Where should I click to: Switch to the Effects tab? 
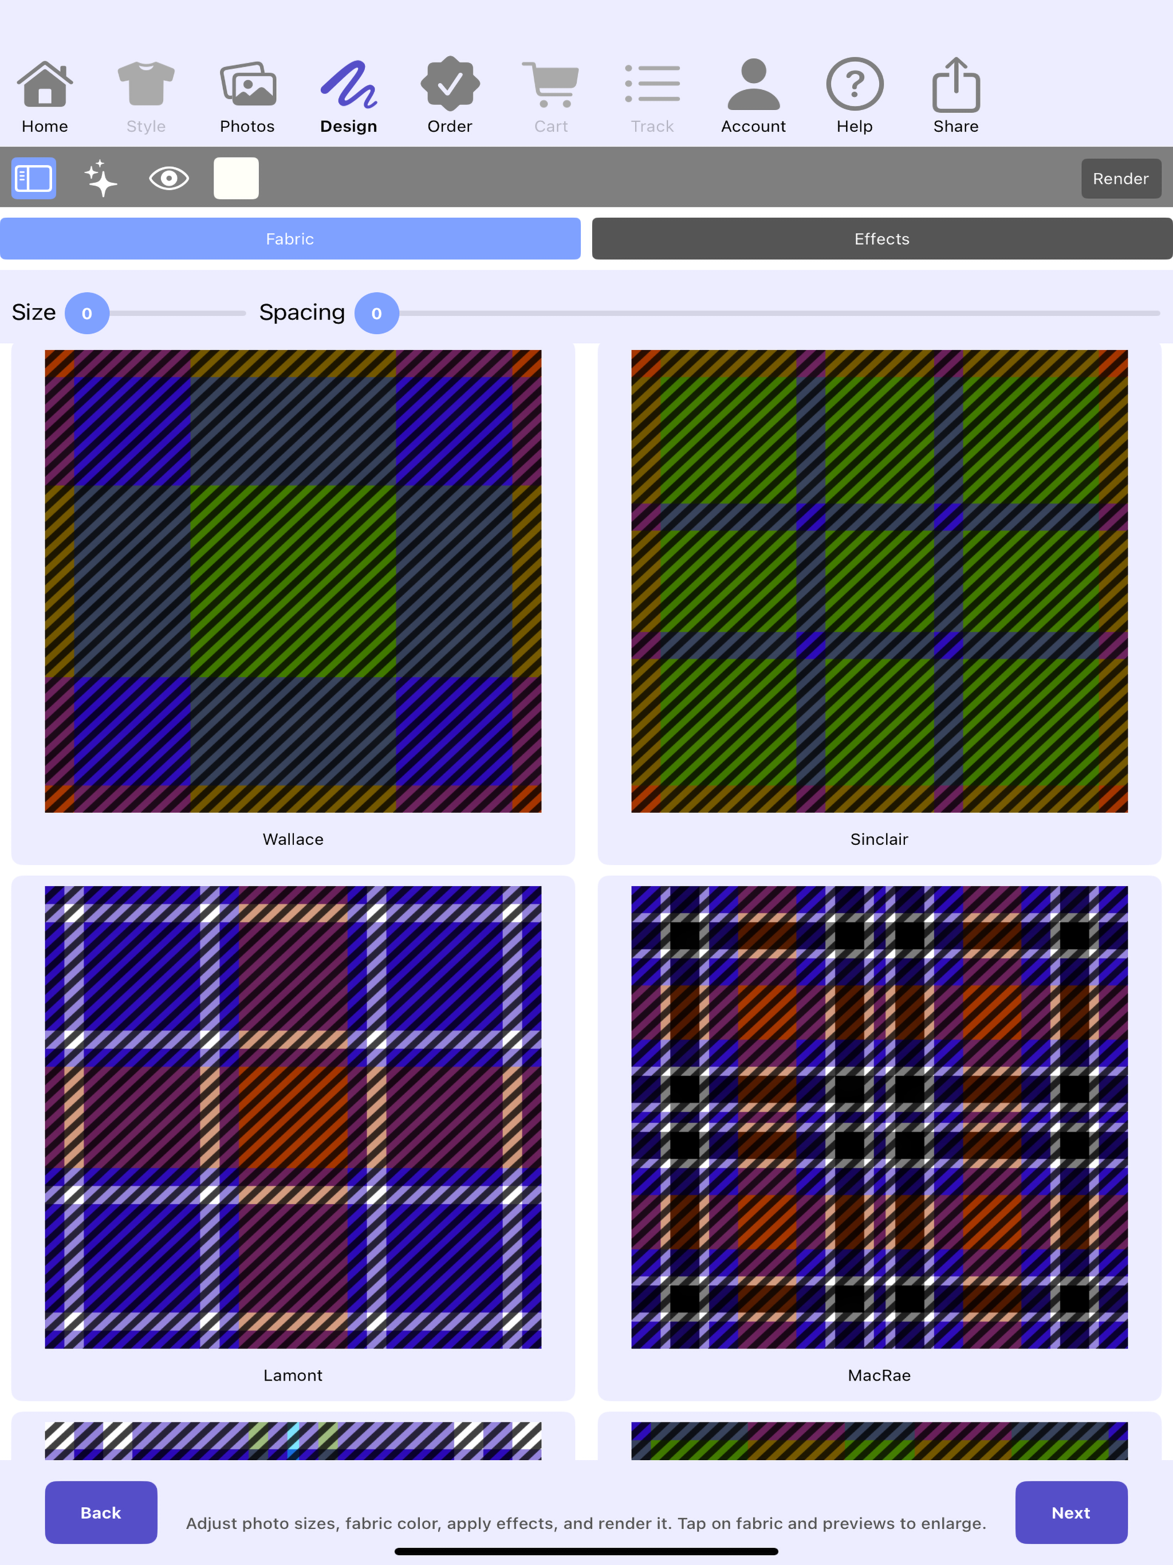(x=882, y=238)
